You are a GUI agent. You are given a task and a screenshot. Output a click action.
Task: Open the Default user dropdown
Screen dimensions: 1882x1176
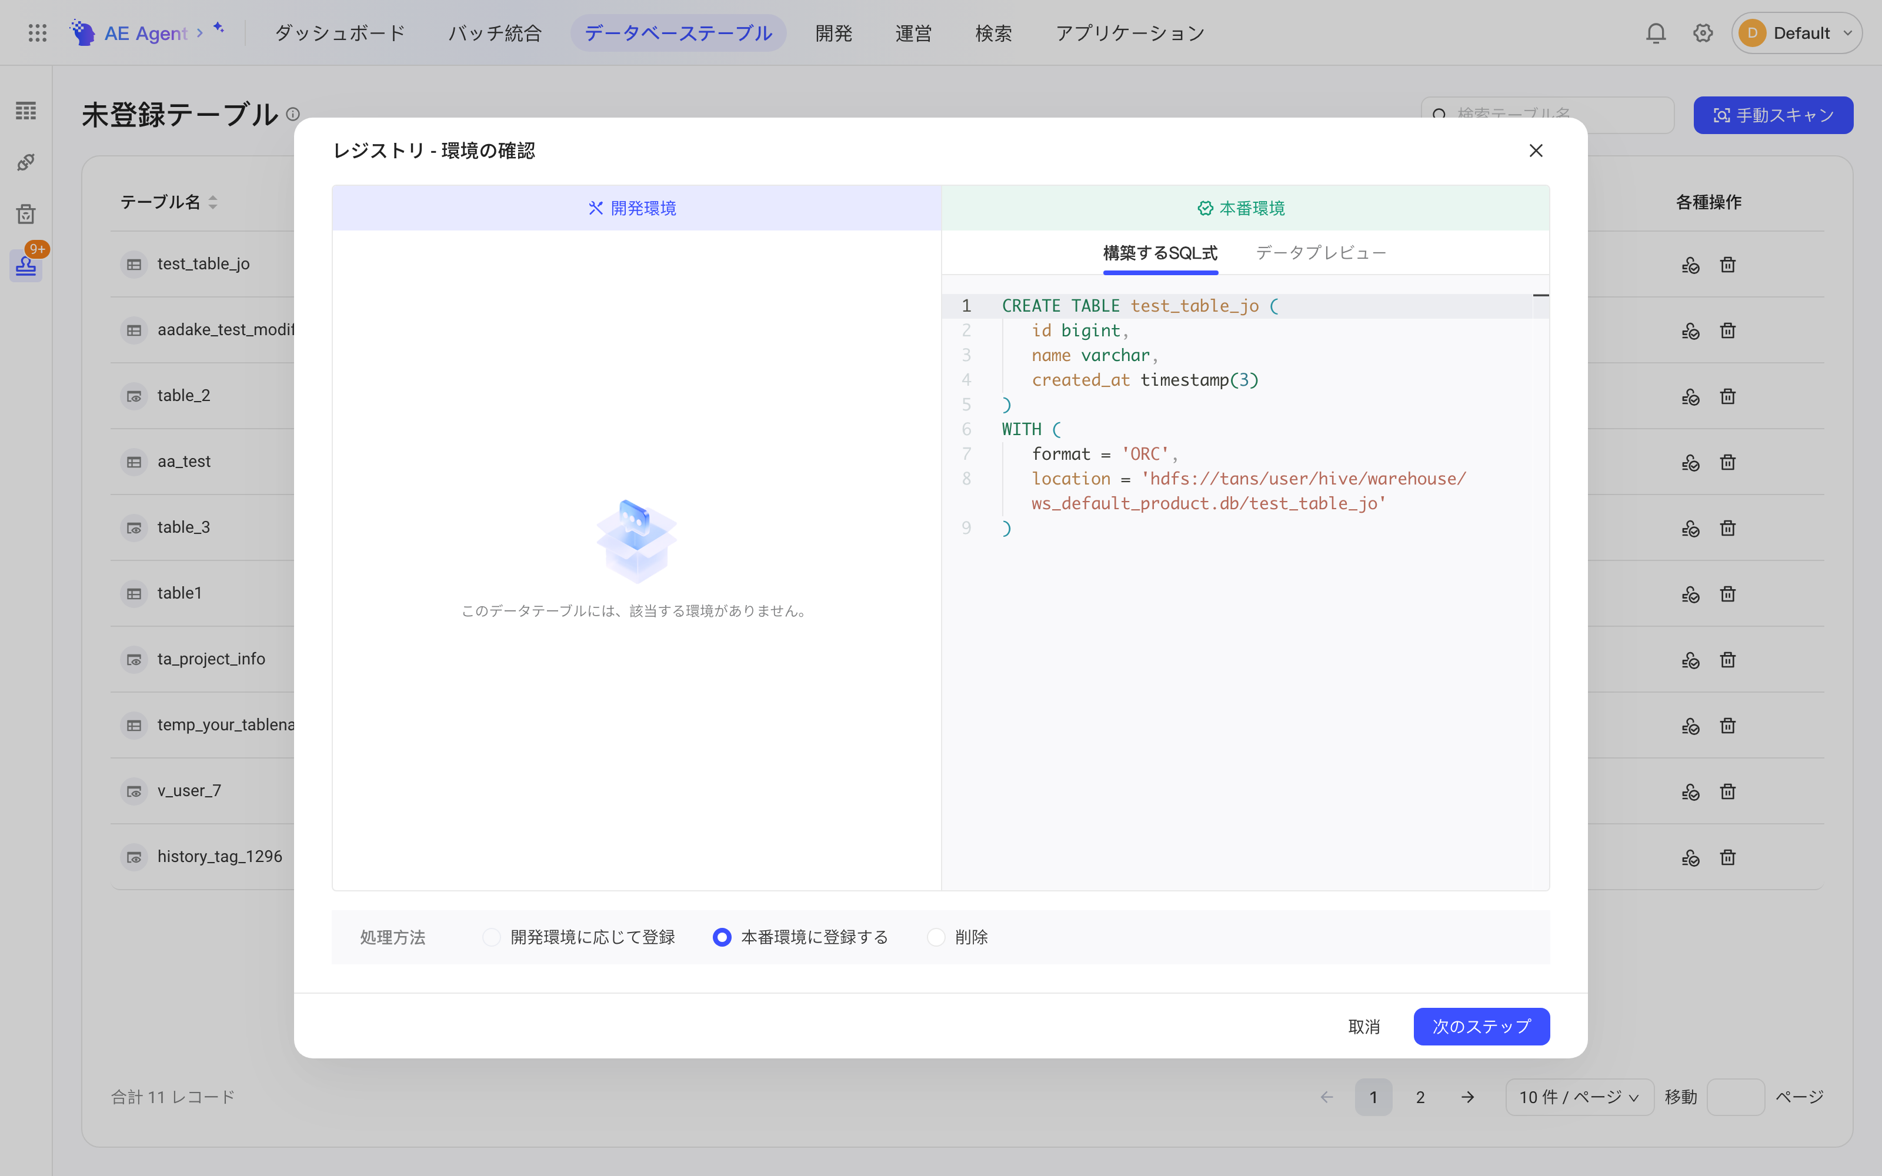pyautogui.click(x=1797, y=33)
